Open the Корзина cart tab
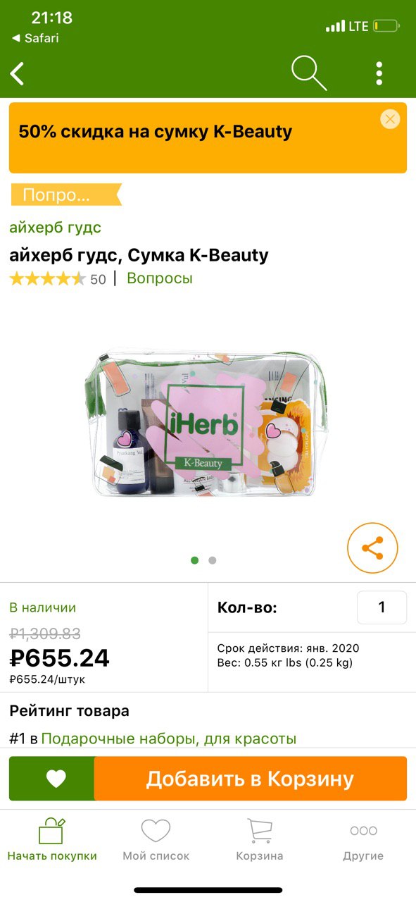The height and width of the screenshot is (902, 416). [x=260, y=839]
